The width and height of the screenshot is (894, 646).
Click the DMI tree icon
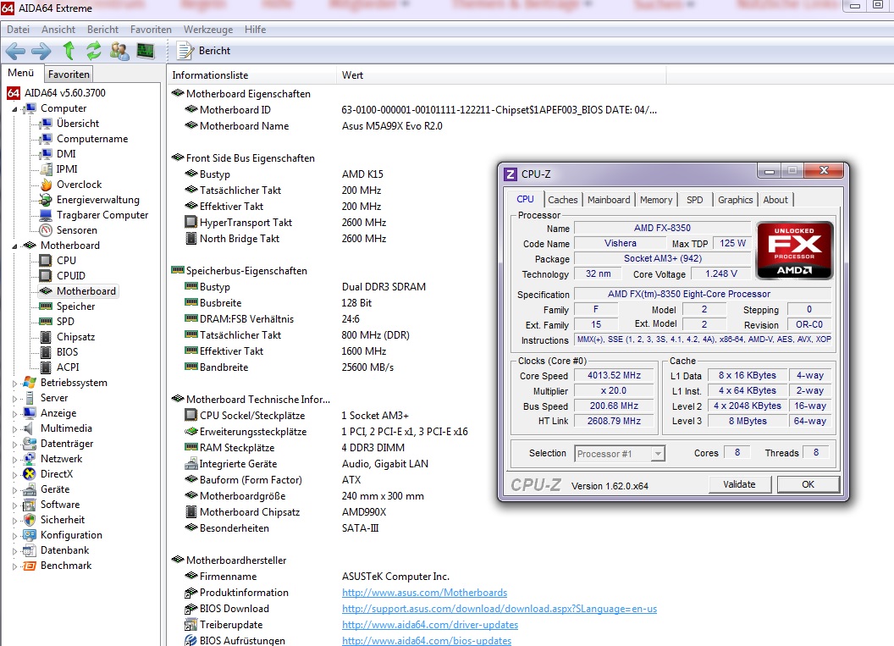click(46, 154)
